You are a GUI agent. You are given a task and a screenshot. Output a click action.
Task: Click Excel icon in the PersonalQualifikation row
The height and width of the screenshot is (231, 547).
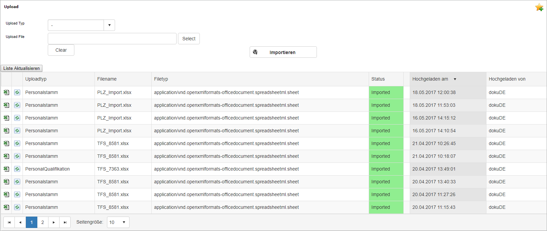(6, 169)
